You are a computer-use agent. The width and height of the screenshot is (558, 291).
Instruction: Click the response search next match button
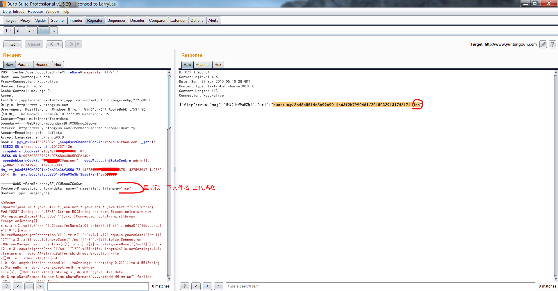click(x=219, y=286)
